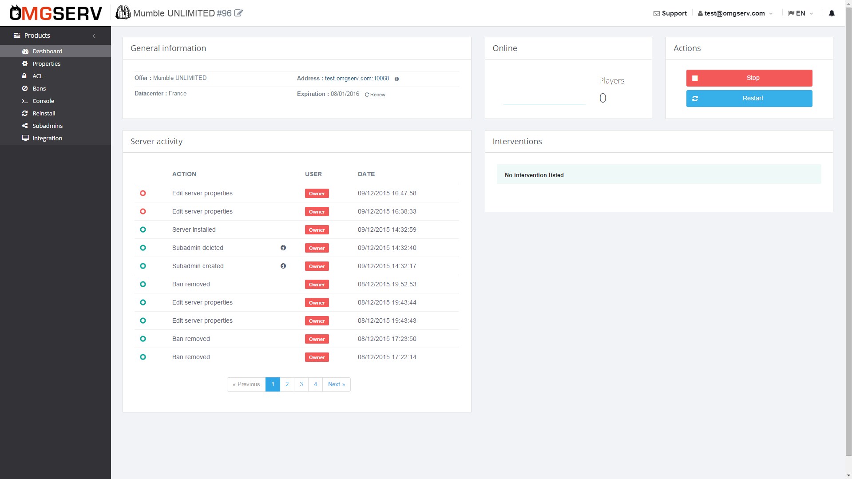
Task: Click info icon on Subadmin created row
Action: (x=283, y=266)
